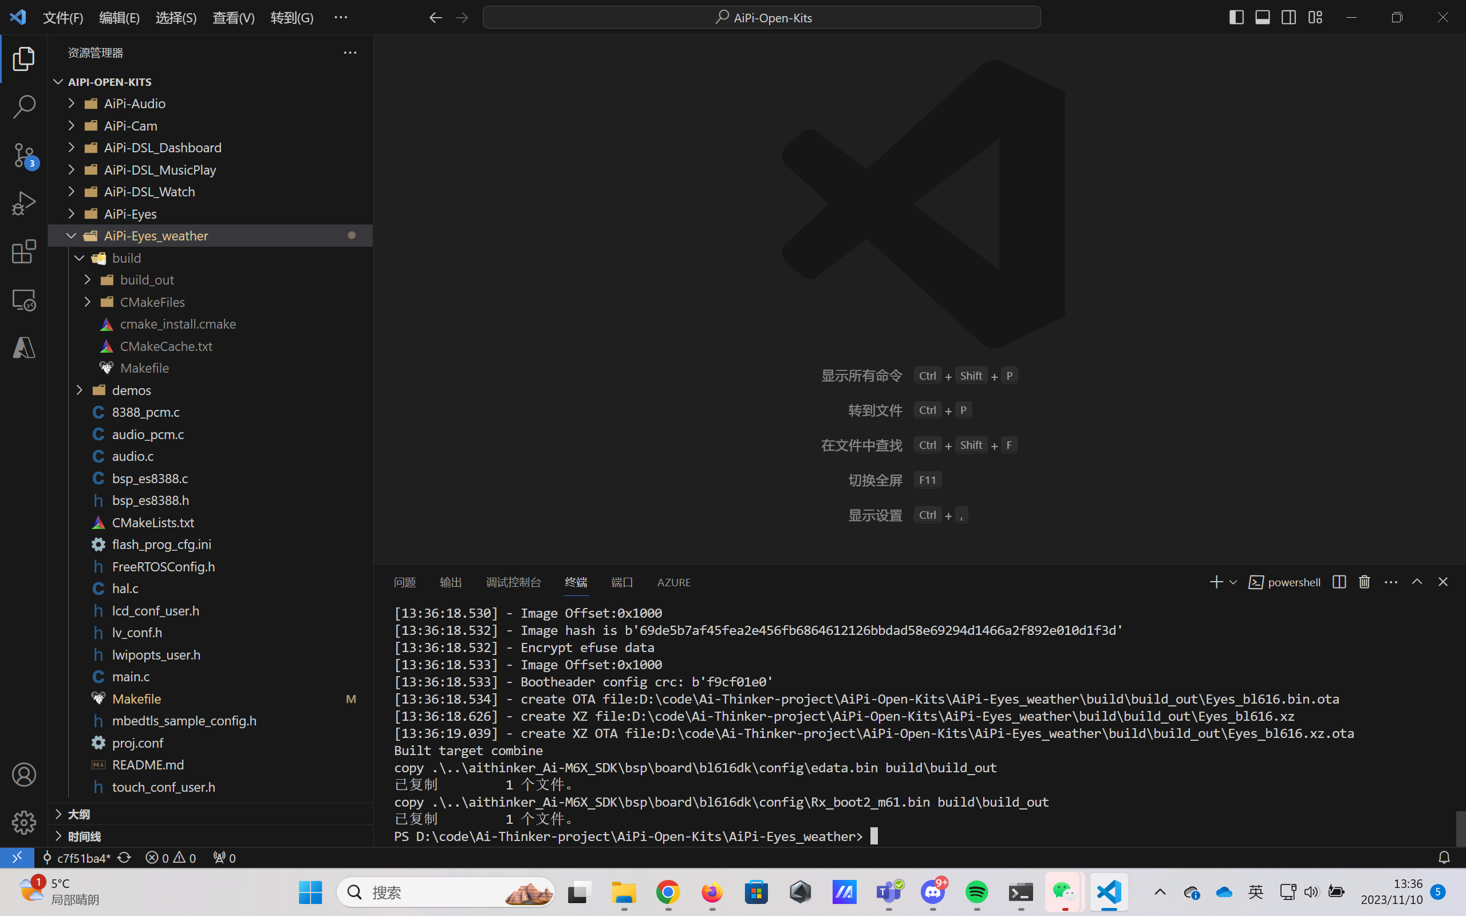The image size is (1466, 916).
Task: Open Explorer more actions ellipsis
Action: coord(350,53)
